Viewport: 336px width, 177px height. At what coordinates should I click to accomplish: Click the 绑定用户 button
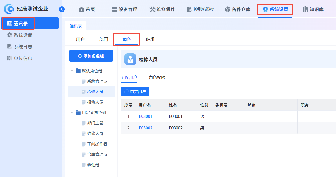click(x=135, y=92)
